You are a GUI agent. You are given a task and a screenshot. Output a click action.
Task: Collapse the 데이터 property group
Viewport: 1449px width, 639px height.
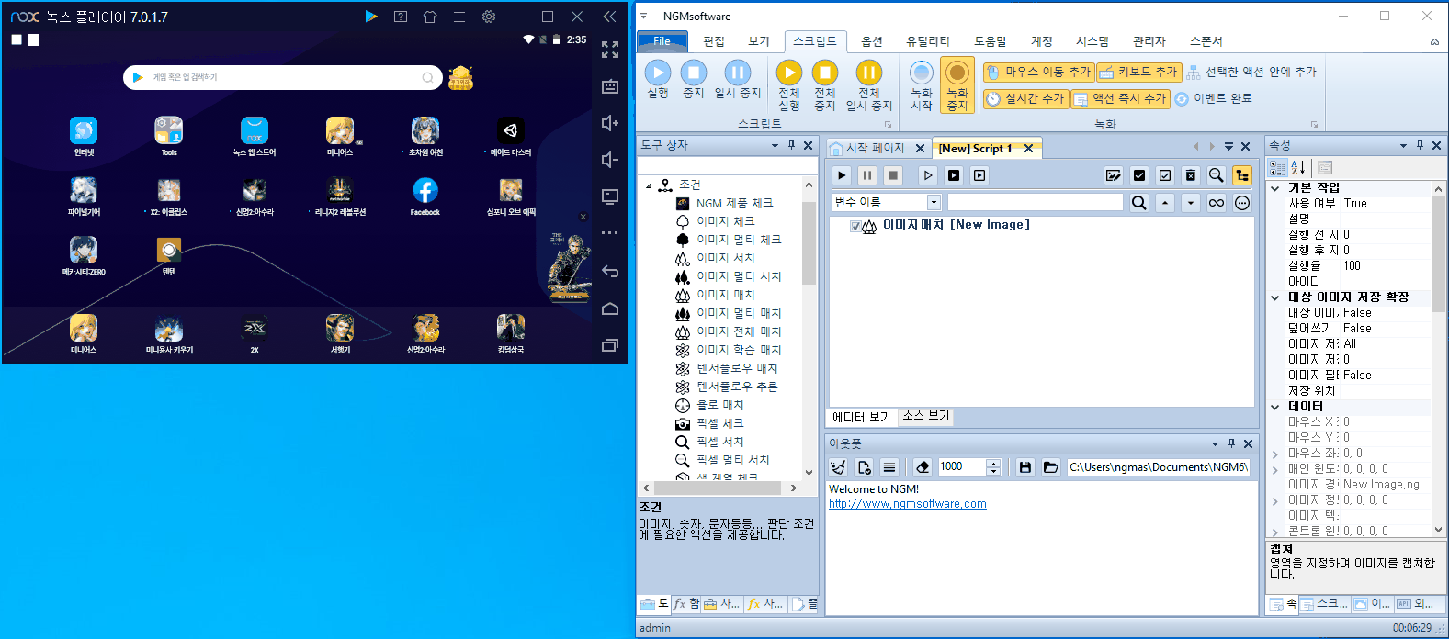tap(1275, 407)
